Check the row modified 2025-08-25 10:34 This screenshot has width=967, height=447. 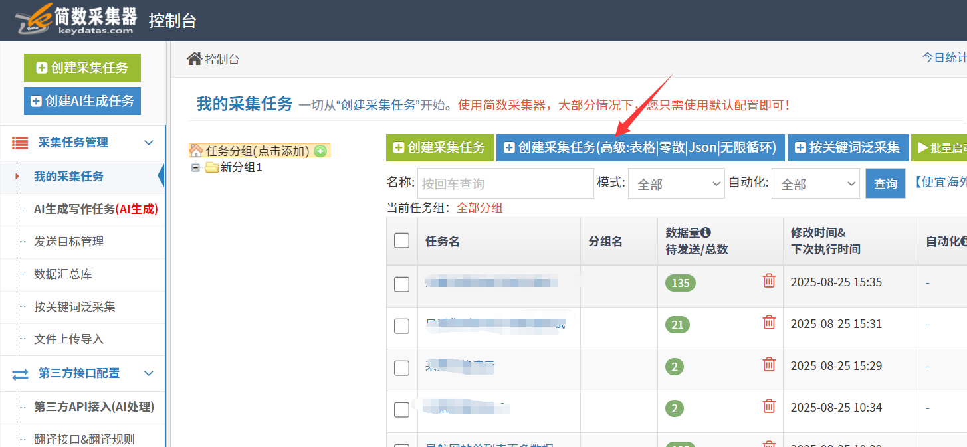pos(401,410)
